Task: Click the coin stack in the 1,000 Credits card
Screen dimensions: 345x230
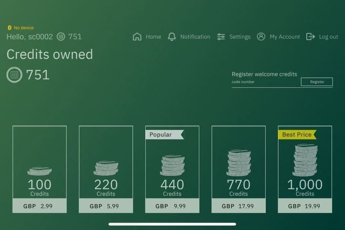Action: pyautogui.click(x=305, y=160)
